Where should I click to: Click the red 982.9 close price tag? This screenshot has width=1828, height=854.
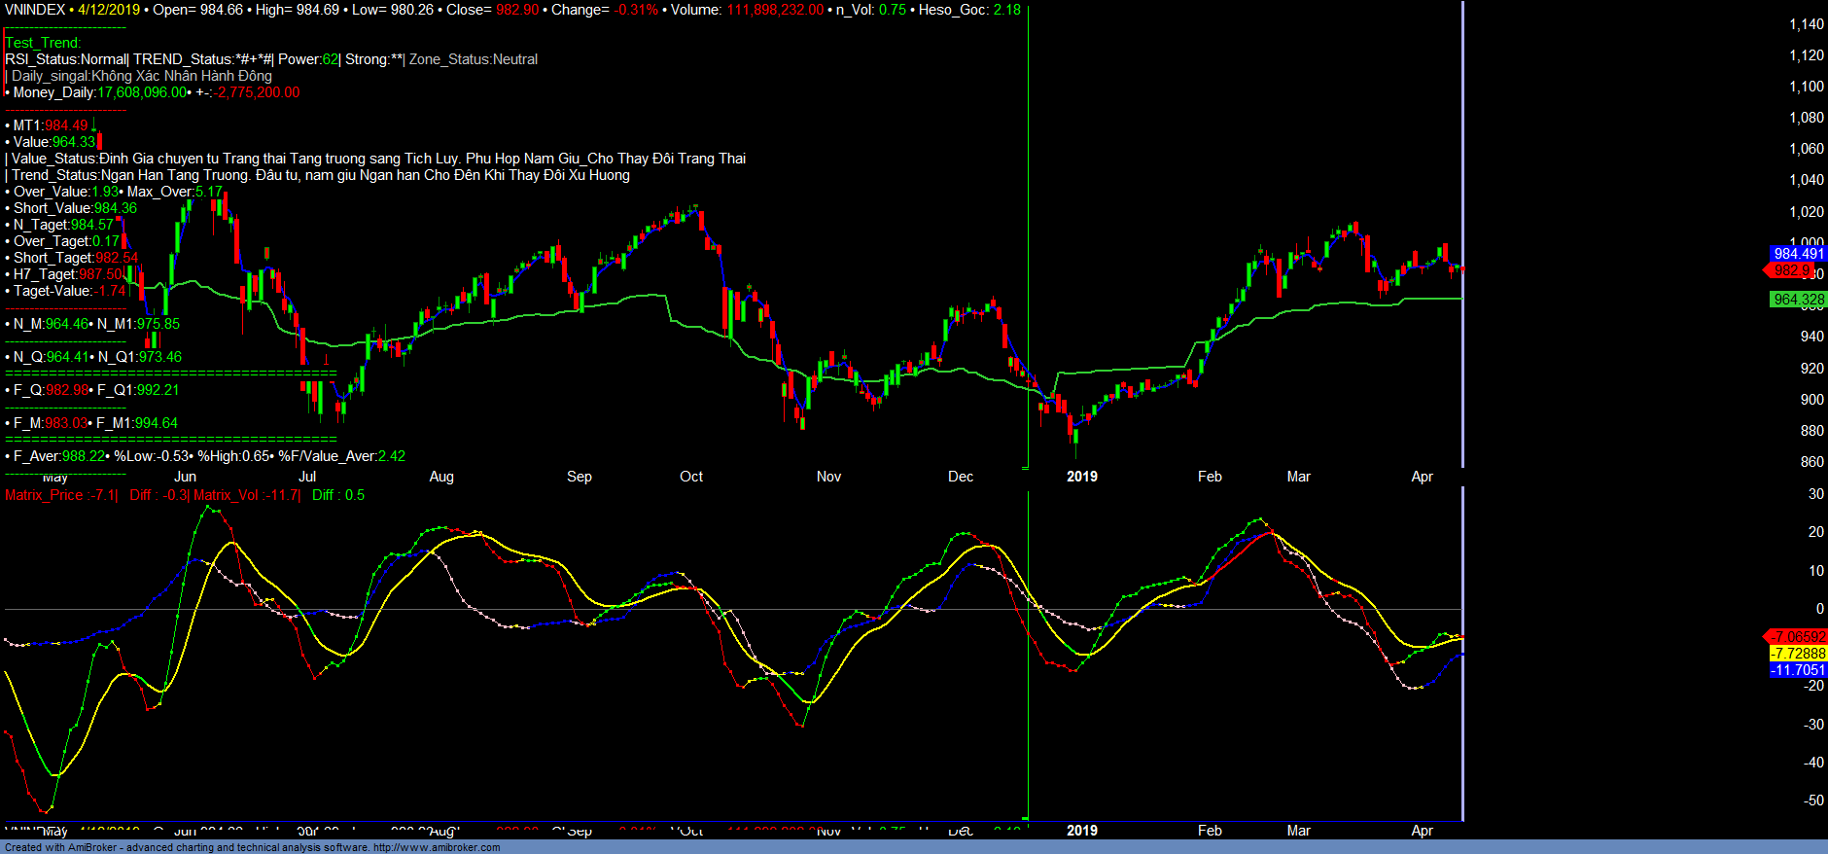click(1791, 270)
